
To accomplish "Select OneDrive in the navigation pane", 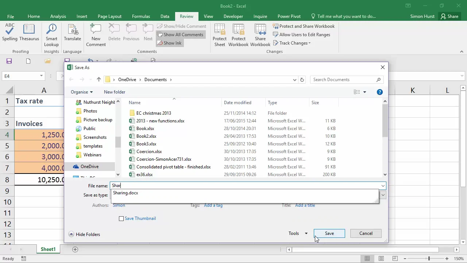I will coord(90,167).
